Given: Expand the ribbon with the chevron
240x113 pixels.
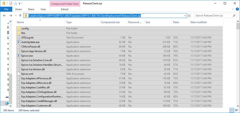Looking at the screenshot, I should [233, 9].
